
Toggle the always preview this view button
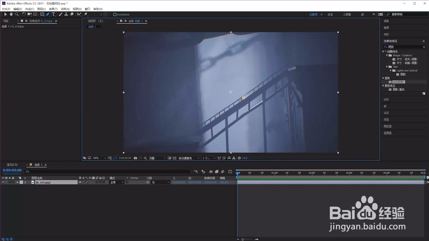click(x=85, y=158)
